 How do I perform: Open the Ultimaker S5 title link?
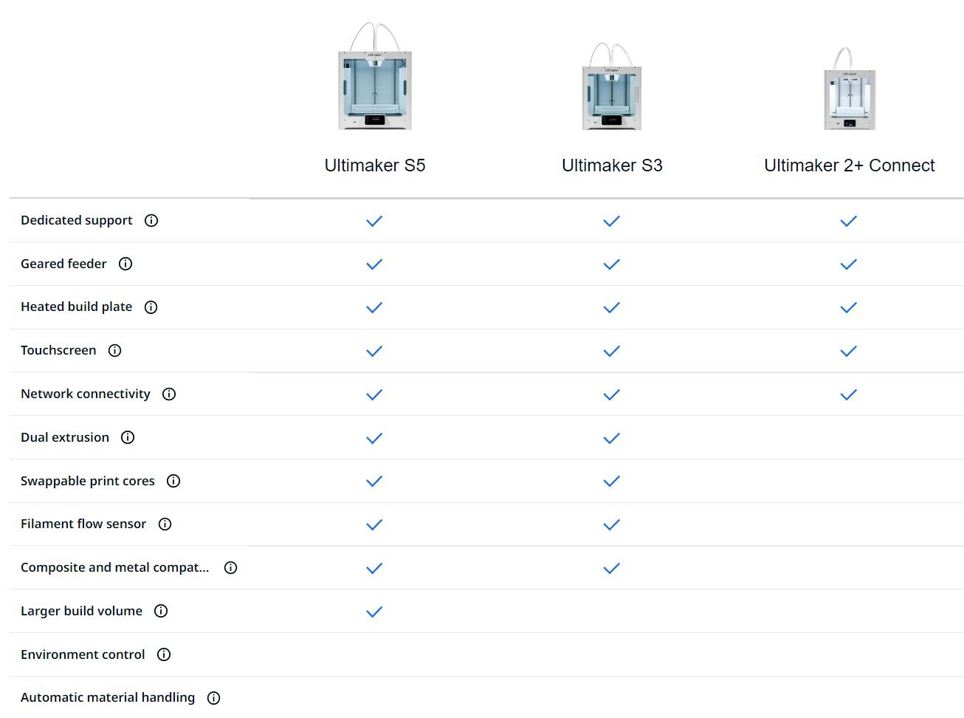click(375, 165)
